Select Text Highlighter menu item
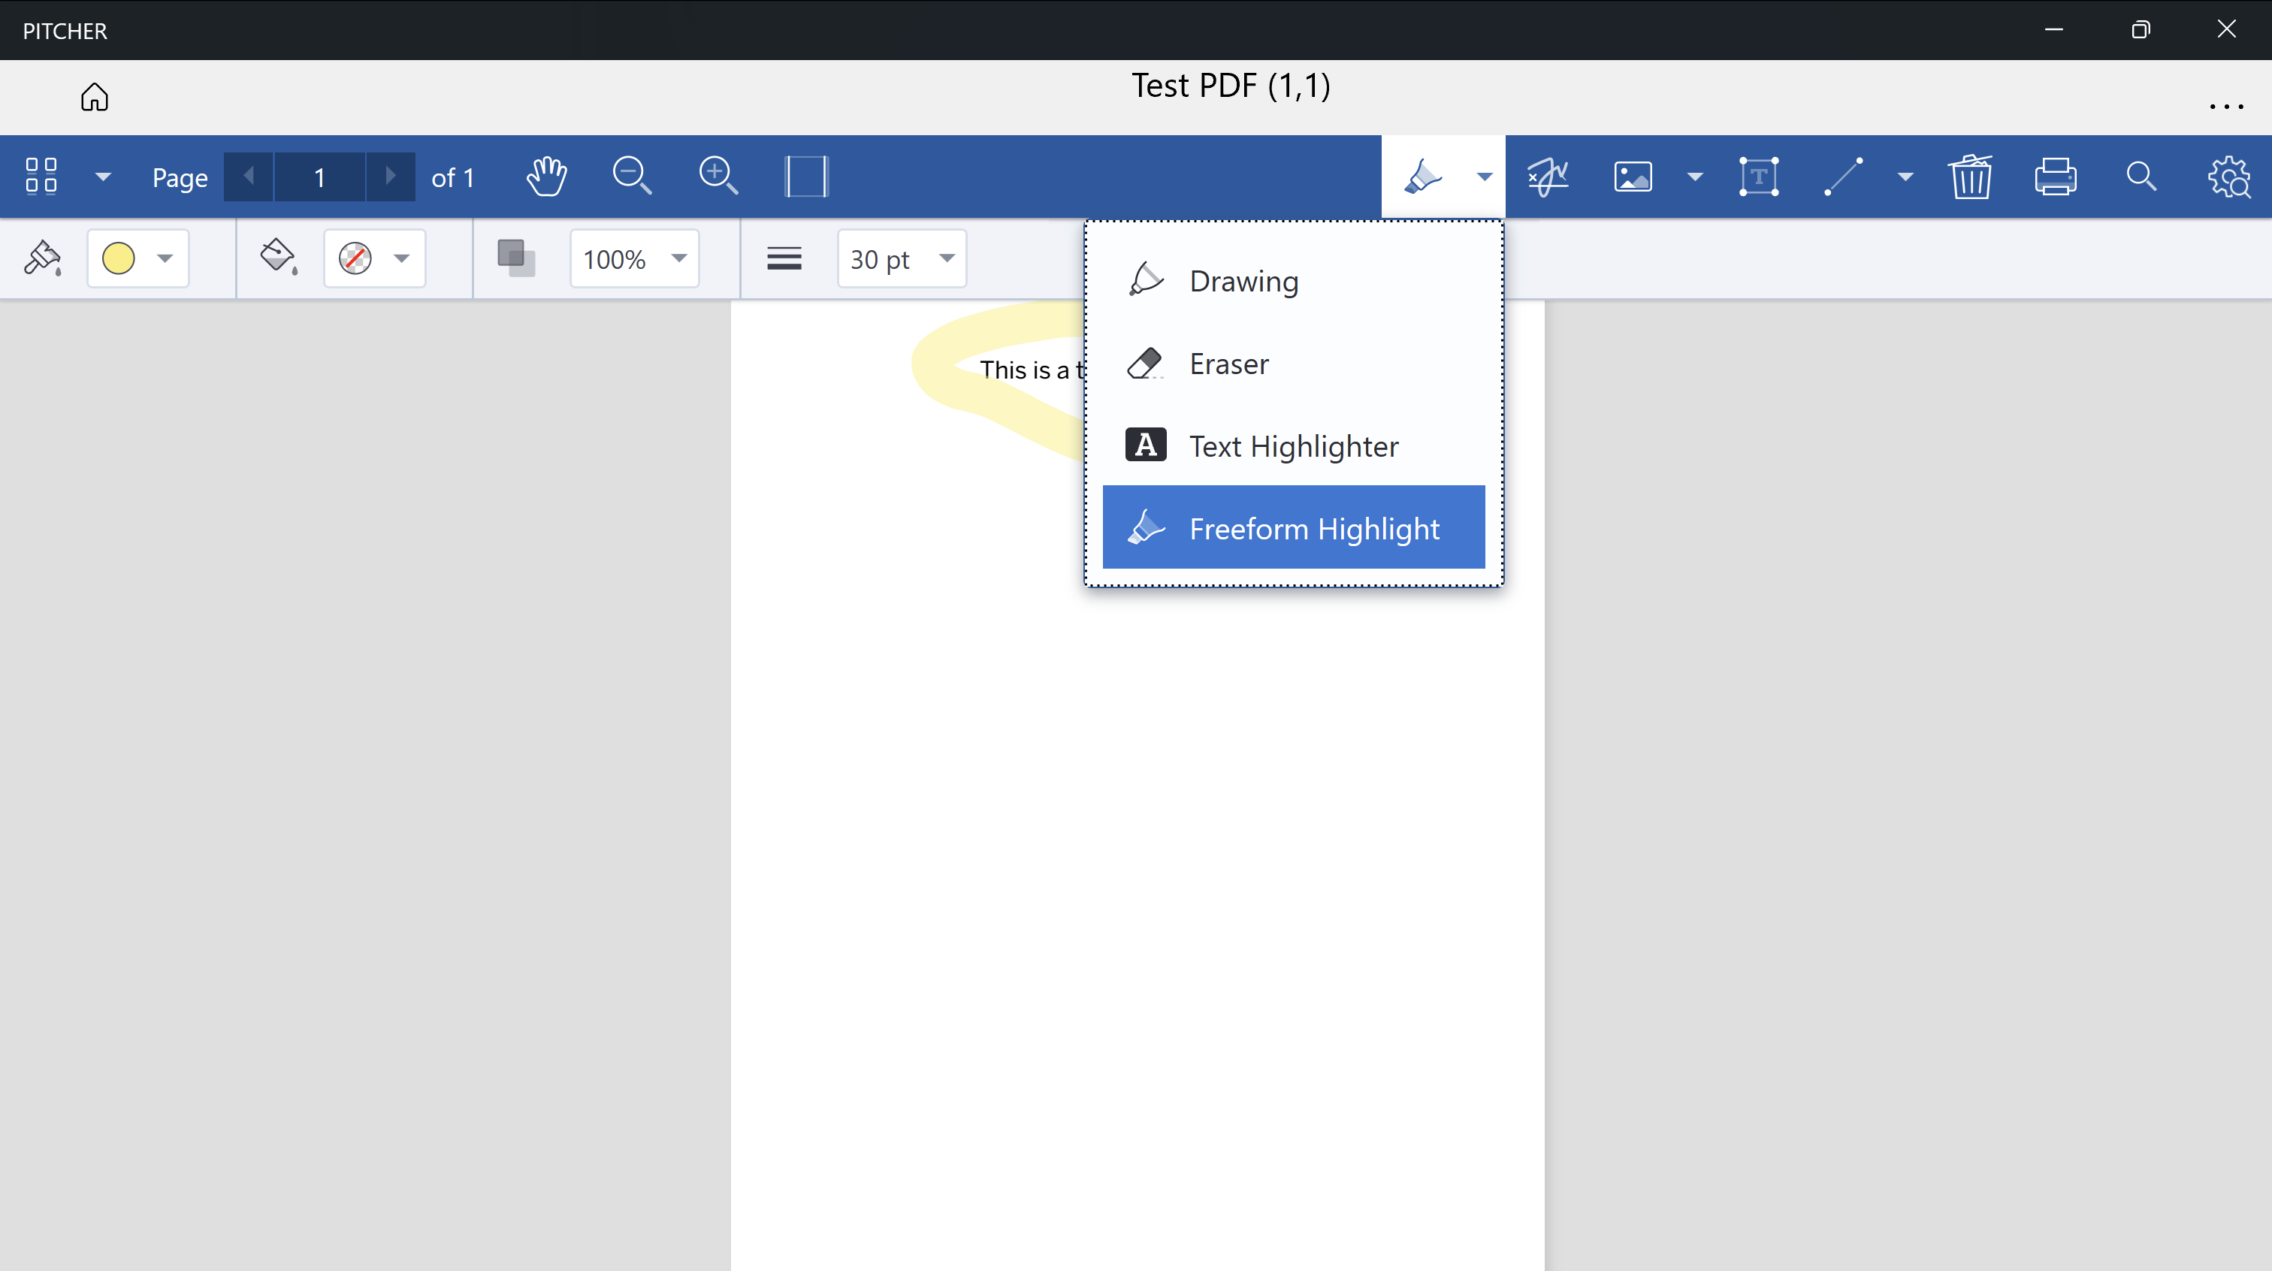Image resolution: width=2272 pixels, height=1271 pixels. 1293,445
